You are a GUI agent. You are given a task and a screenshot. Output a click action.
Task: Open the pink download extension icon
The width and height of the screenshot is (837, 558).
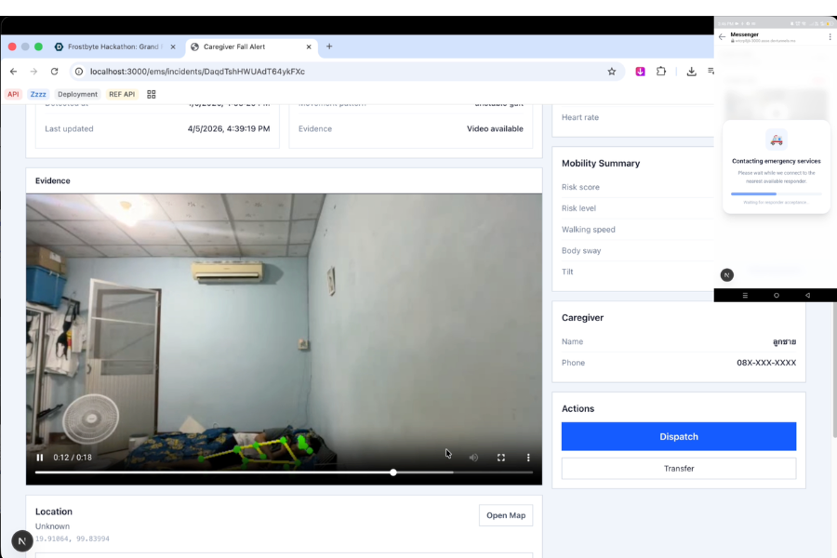640,71
